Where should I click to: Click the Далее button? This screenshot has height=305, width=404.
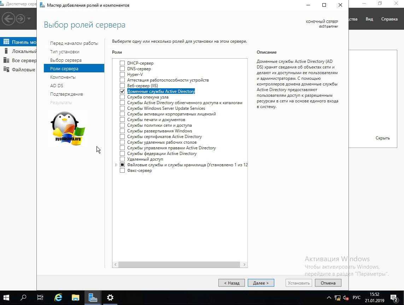[261, 283]
